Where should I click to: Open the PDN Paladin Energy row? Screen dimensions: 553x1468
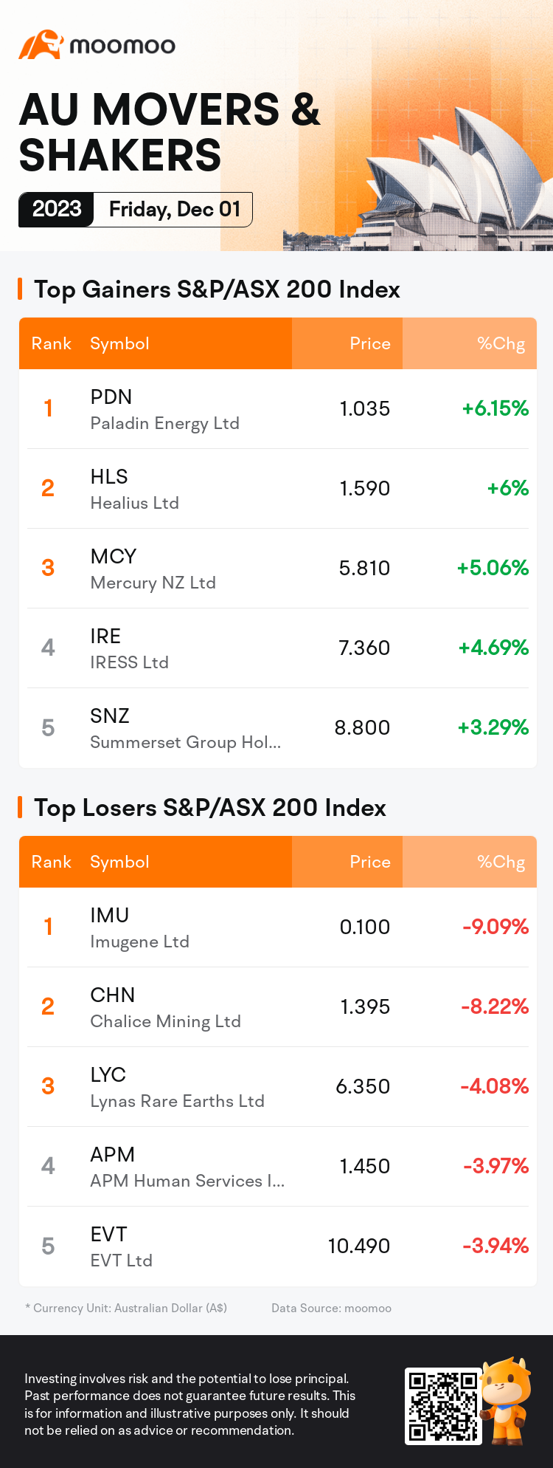(x=277, y=409)
